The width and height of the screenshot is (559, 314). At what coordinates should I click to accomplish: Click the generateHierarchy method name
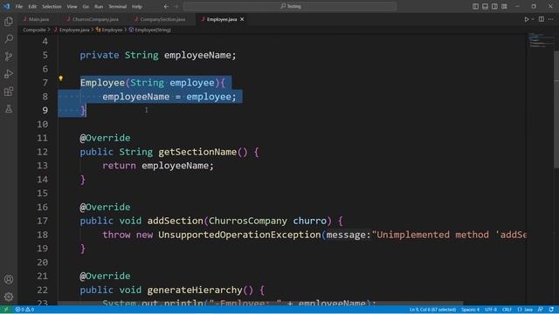click(x=195, y=290)
